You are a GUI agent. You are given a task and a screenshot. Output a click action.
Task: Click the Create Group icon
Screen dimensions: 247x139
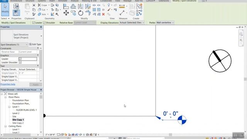point(139,7)
